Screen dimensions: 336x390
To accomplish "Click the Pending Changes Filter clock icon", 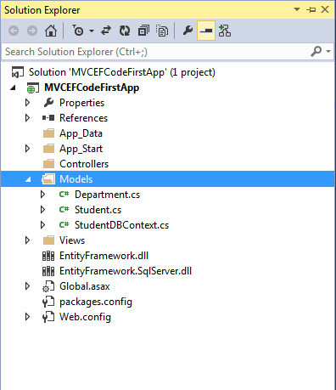I will pos(78,31).
